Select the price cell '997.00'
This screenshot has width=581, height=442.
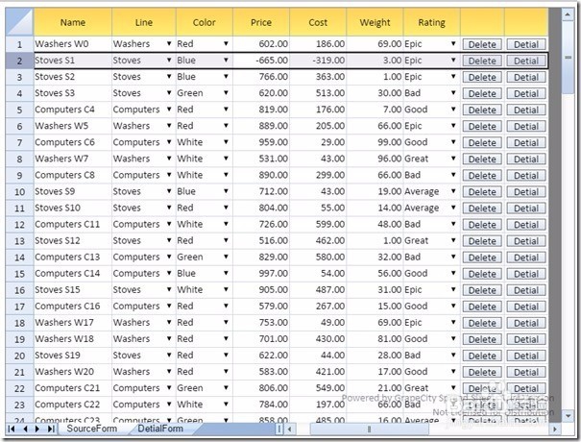coord(261,273)
